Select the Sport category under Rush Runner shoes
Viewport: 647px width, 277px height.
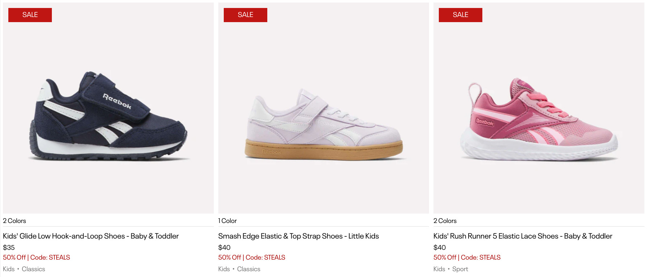(x=460, y=269)
